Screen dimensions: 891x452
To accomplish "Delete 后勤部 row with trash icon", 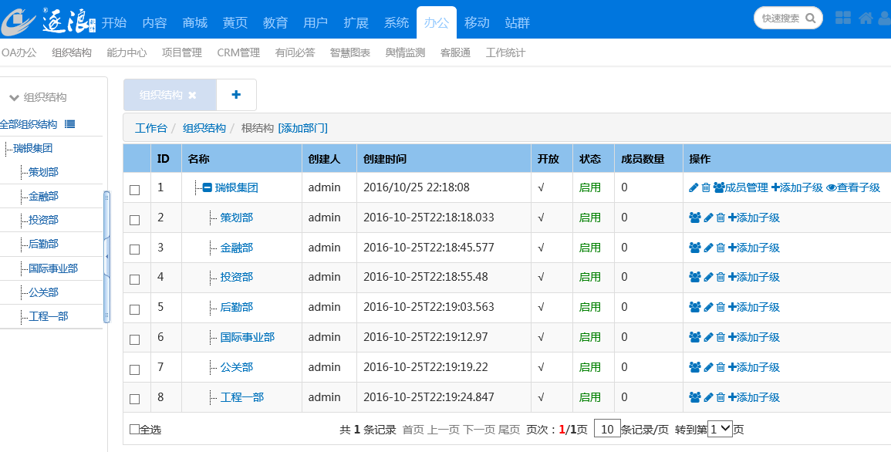I will click(x=721, y=307).
